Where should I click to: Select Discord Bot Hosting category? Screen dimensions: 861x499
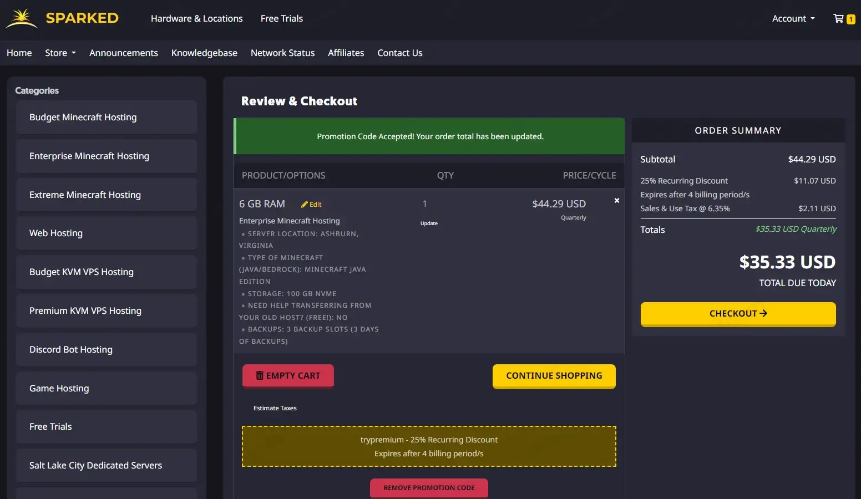[x=107, y=349]
